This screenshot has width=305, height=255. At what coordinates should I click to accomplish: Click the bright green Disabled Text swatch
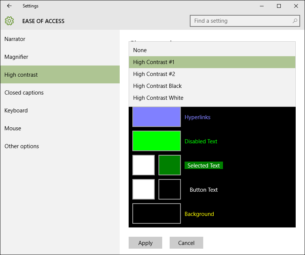point(157,141)
